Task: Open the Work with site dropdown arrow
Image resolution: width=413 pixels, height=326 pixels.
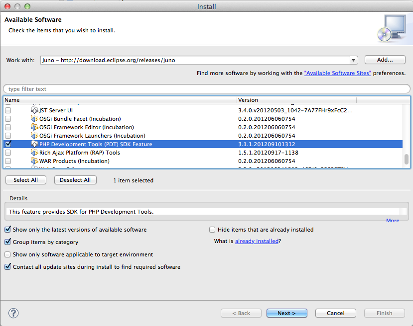Action: (x=354, y=60)
